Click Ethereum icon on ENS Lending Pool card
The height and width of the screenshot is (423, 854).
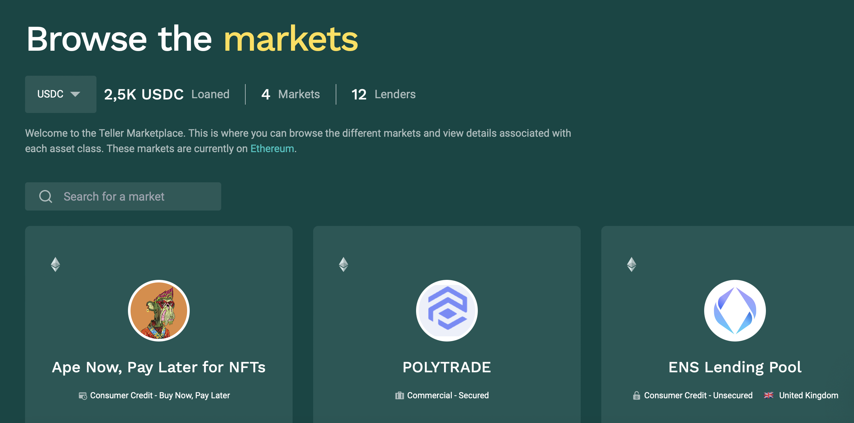631,264
